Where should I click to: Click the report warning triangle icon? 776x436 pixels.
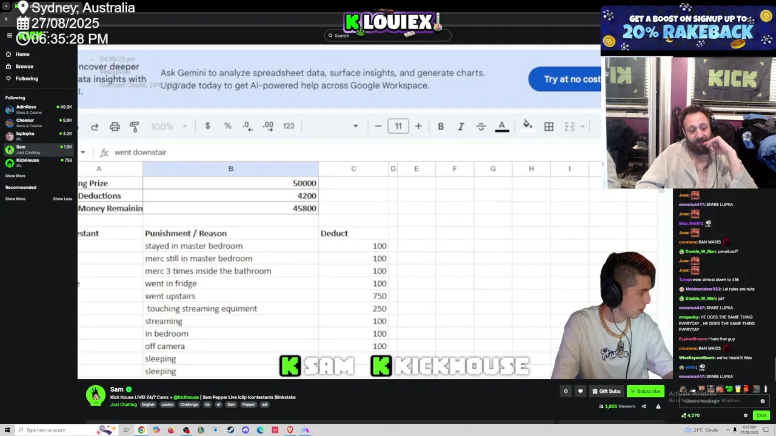tap(658, 406)
